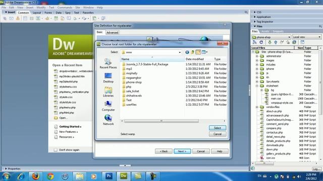Viewport: 323px width, 181px height.
Task: Check the Don't show again checkbox
Action: coord(56,150)
